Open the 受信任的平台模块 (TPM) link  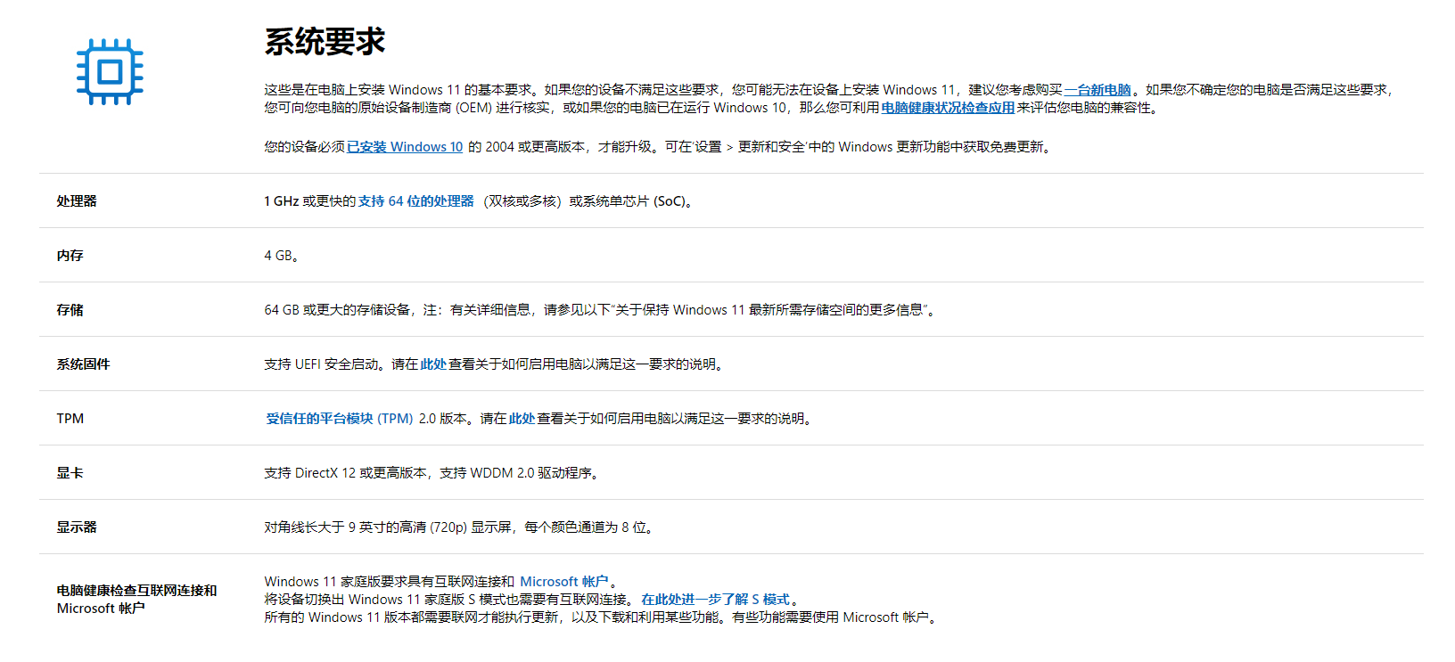(340, 419)
